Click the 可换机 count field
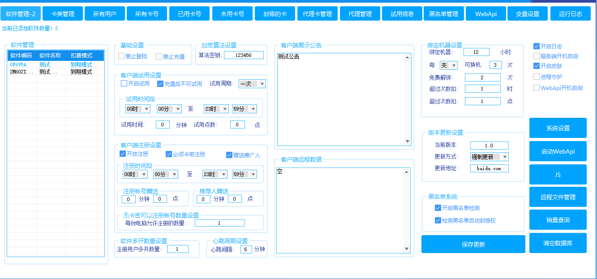597x279 pixels. coord(496,65)
